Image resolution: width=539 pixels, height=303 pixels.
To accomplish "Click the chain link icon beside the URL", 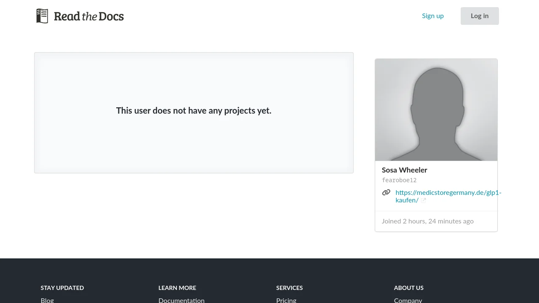I will point(386,193).
